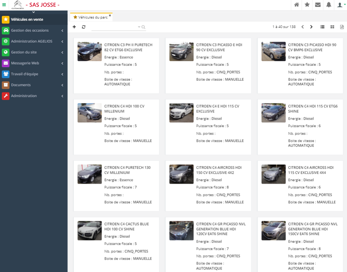The height and width of the screenshot is (272, 347).
Task: Expand Administration wrench menu chevron
Action: tap(62, 96)
